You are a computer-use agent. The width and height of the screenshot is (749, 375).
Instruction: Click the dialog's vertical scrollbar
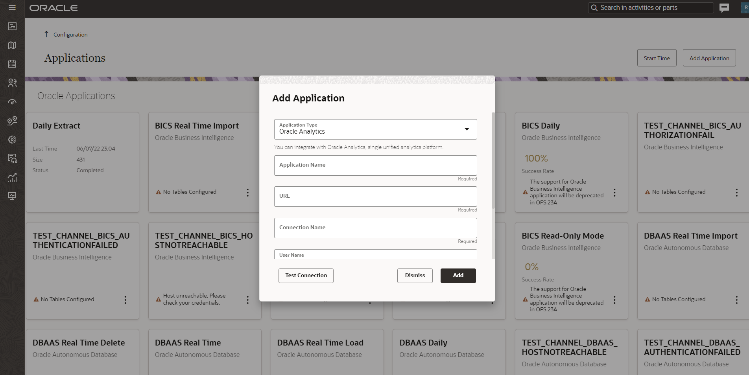tap(493, 161)
